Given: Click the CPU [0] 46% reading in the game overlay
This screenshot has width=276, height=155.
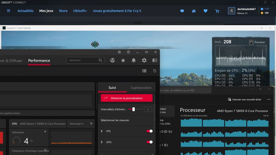Looking at the screenshot, I should (225, 76).
